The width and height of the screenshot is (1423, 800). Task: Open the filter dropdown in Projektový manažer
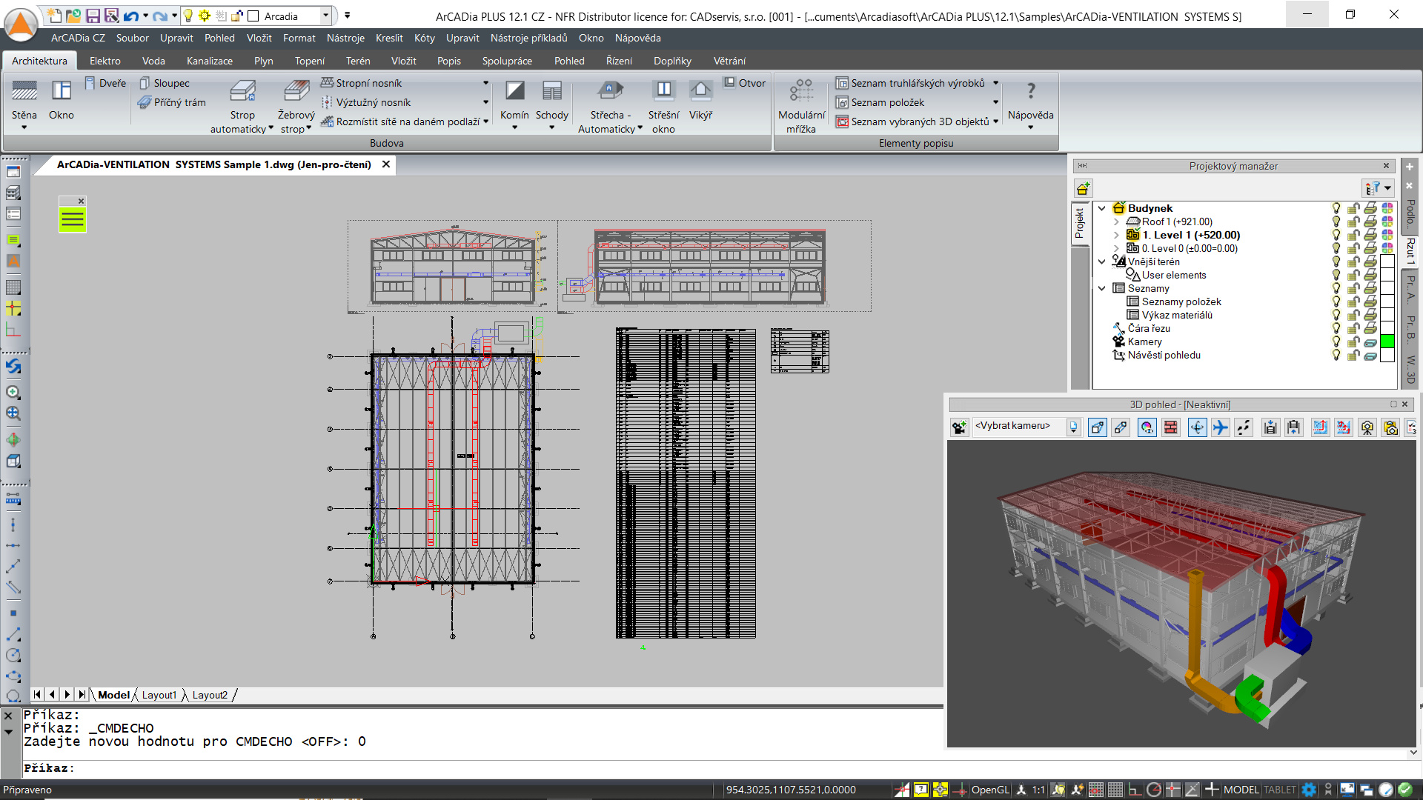[1379, 188]
